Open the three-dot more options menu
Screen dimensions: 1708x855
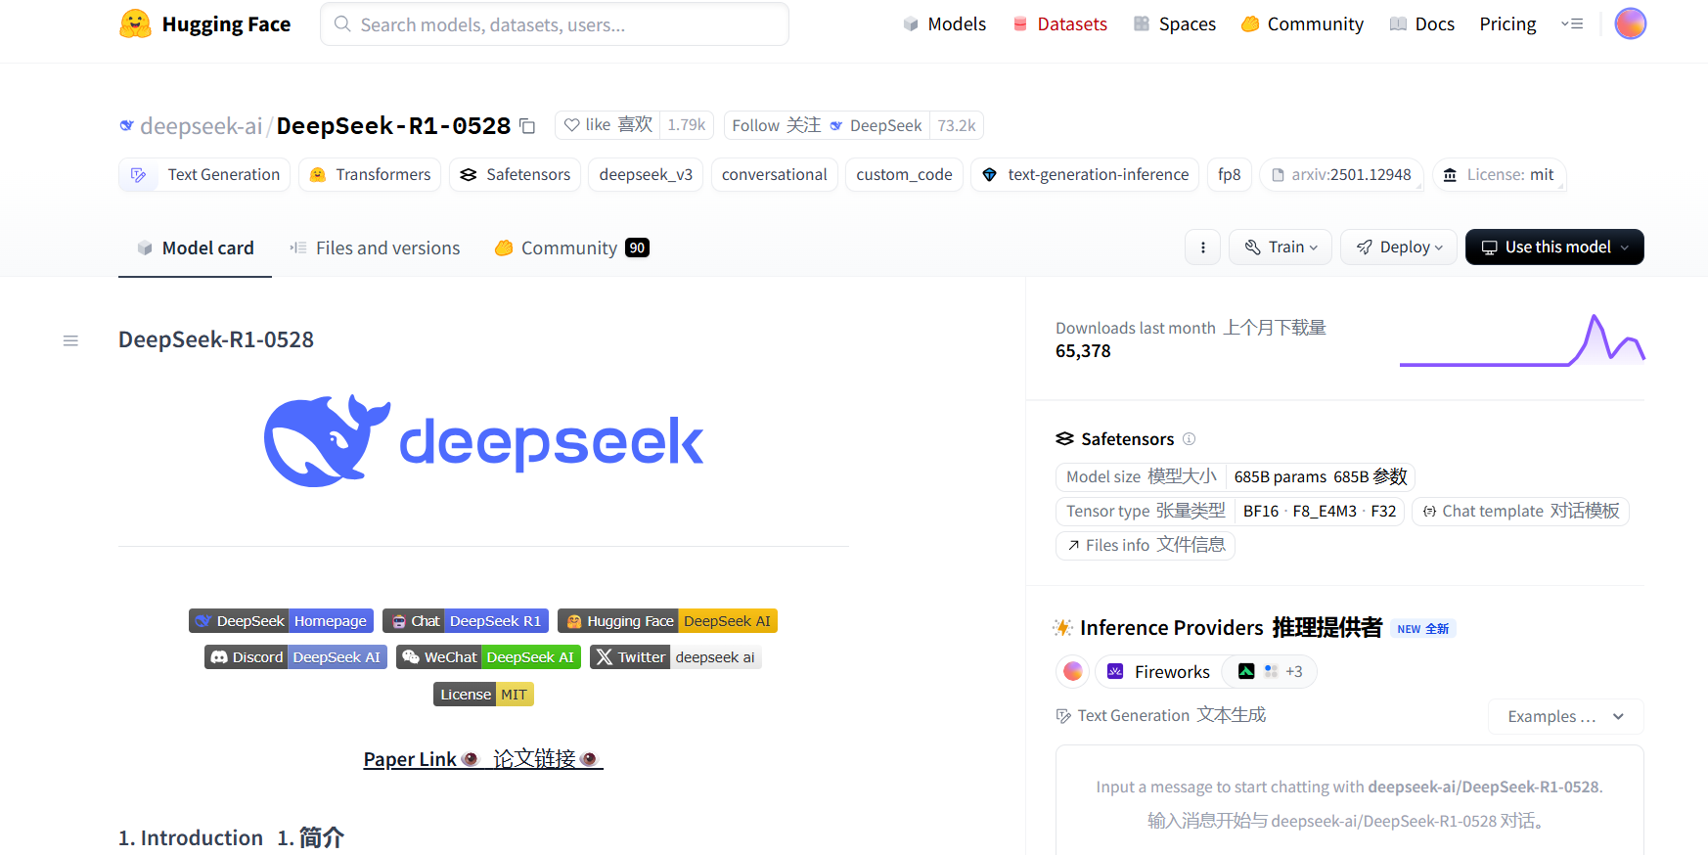point(1202,247)
